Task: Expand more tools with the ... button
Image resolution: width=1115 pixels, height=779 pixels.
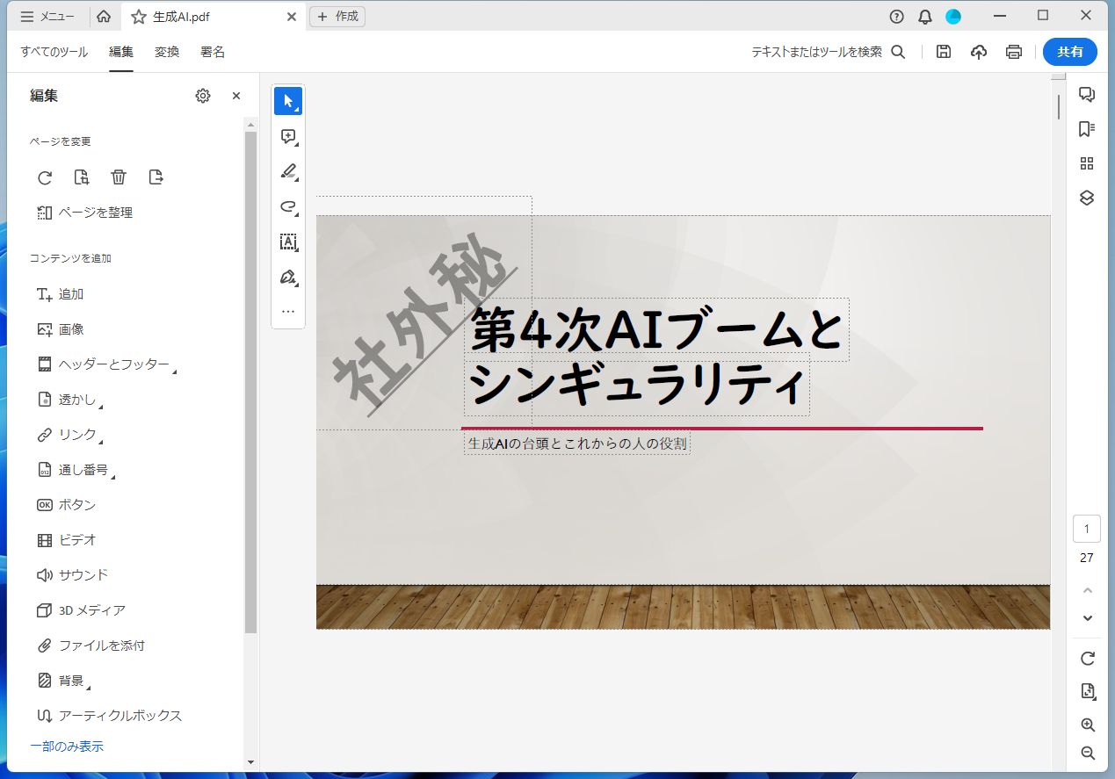Action: [x=288, y=311]
